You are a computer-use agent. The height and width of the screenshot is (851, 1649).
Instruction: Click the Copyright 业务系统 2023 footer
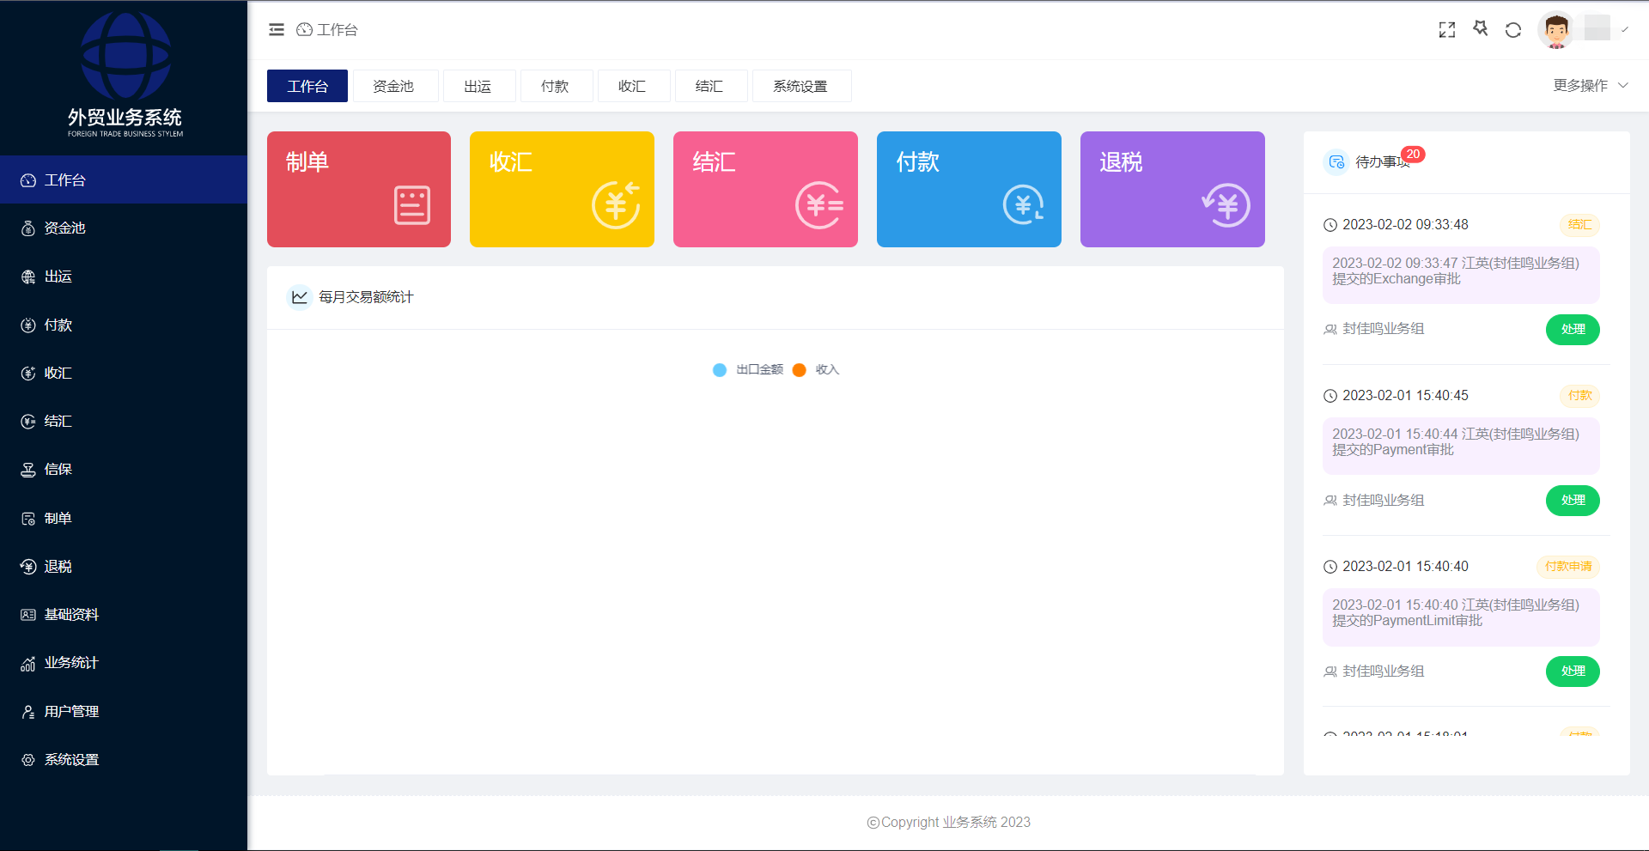click(x=948, y=823)
